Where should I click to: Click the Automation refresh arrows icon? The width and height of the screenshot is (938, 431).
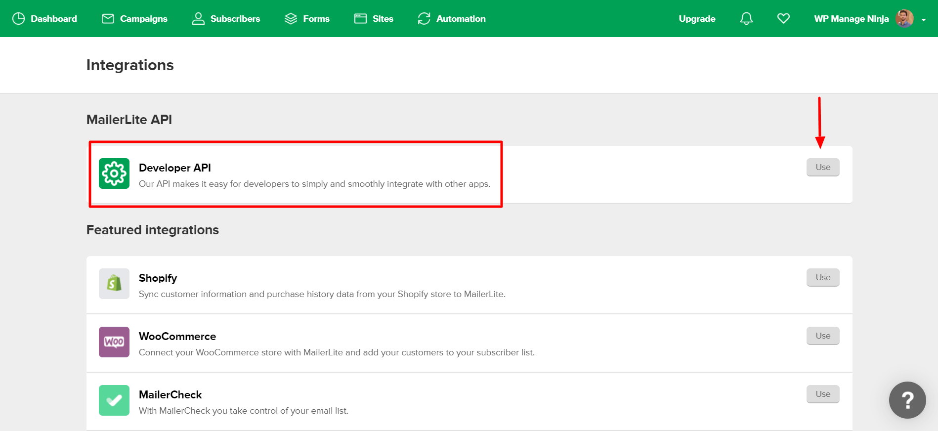coord(424,19)
